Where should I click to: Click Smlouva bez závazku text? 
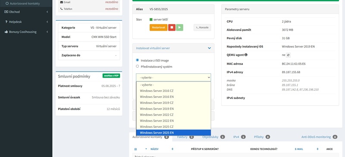(106, 97)
